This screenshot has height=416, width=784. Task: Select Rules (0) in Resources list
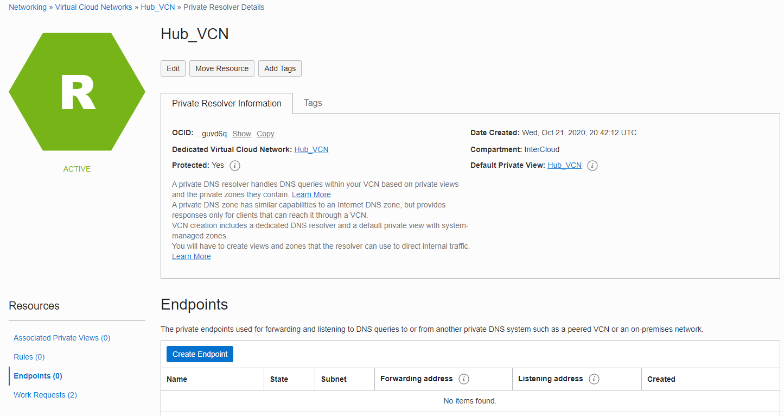[29, 357]
